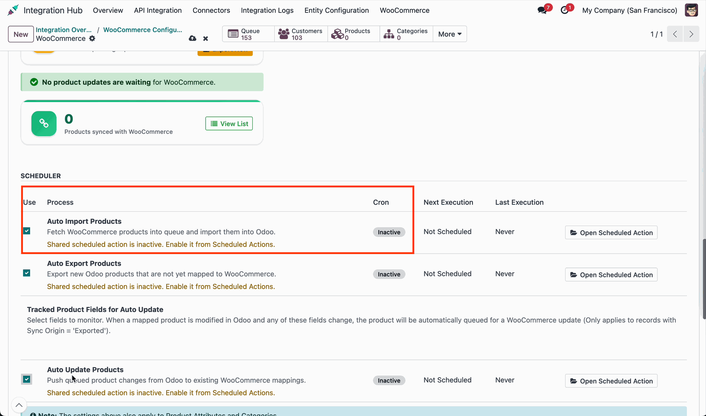Click View List for synced products
Image resolution: width=706 pixels, height=416 pixels.
click(x=229, y=124)
